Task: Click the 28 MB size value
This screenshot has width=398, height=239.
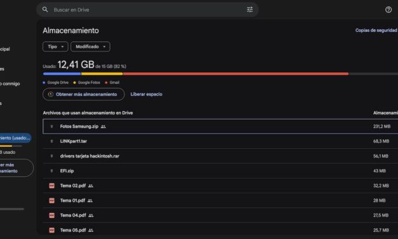Action: pyautogui.click(x=380, y=201)
